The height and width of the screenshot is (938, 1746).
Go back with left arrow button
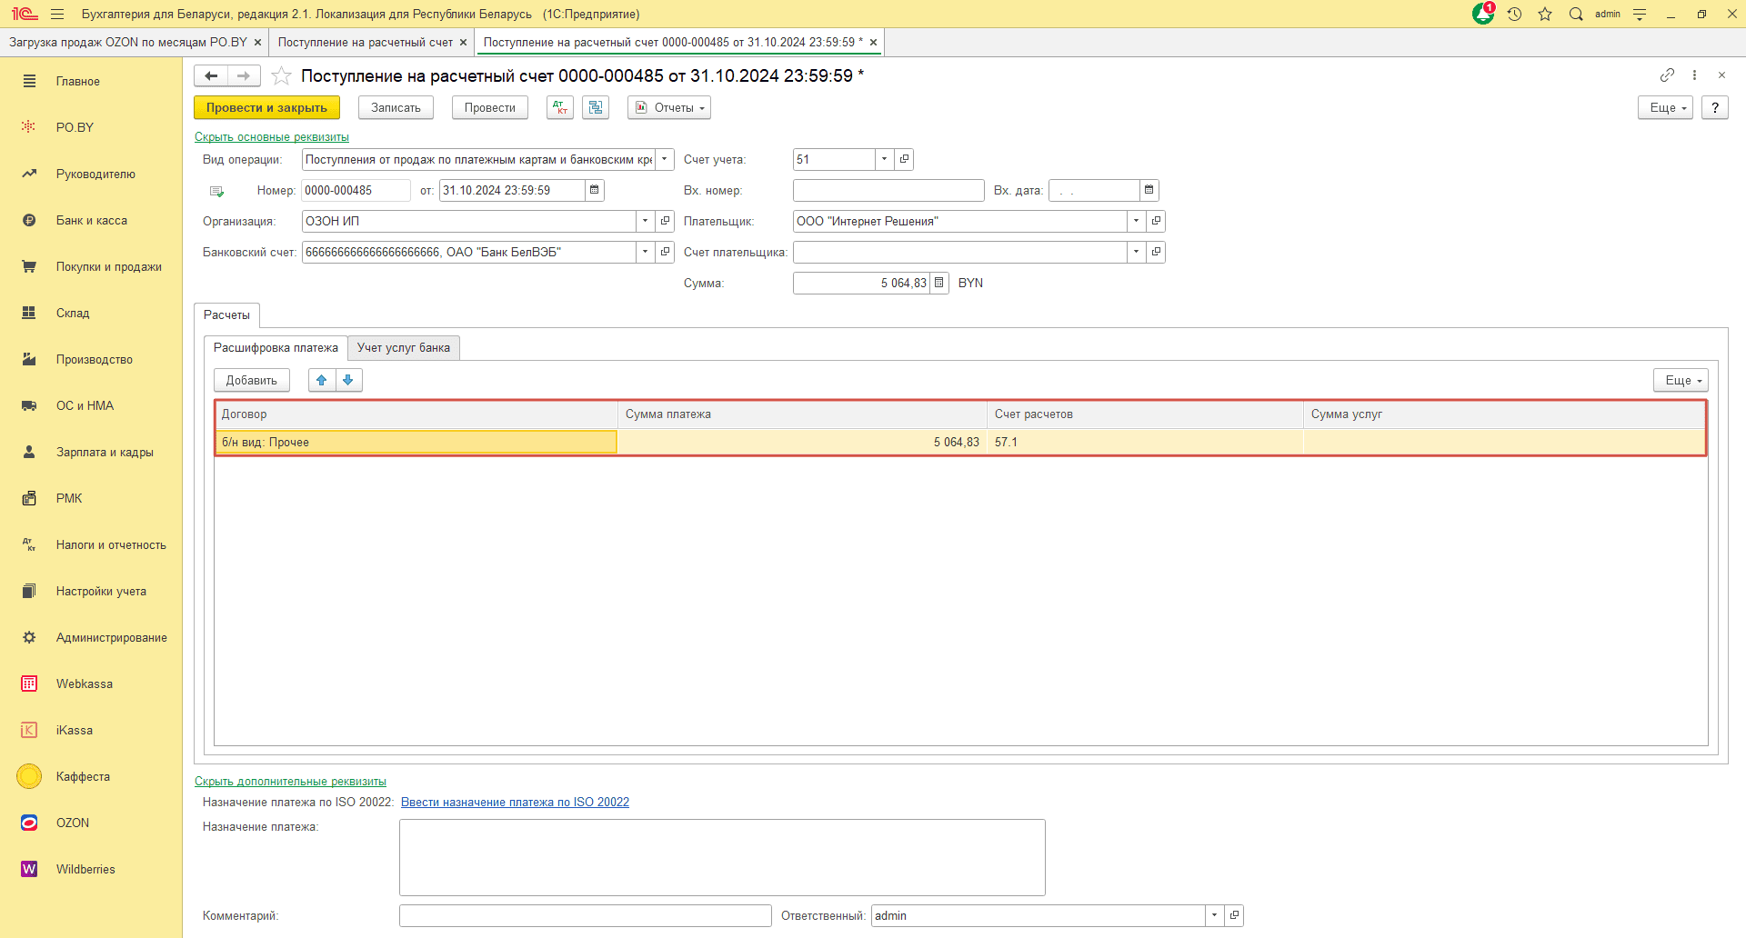click(211, 75)
